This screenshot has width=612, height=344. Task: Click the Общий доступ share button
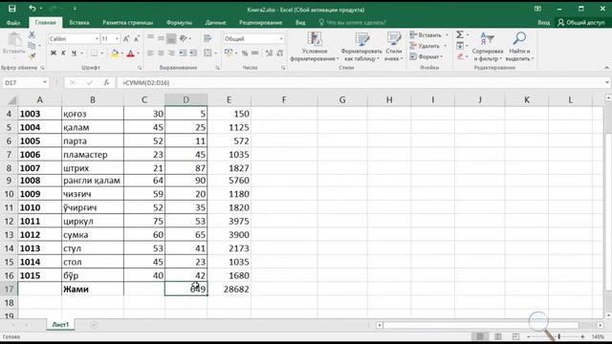point(580,23)
